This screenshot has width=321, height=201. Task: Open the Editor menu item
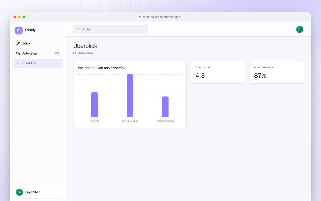pos(38,43)
